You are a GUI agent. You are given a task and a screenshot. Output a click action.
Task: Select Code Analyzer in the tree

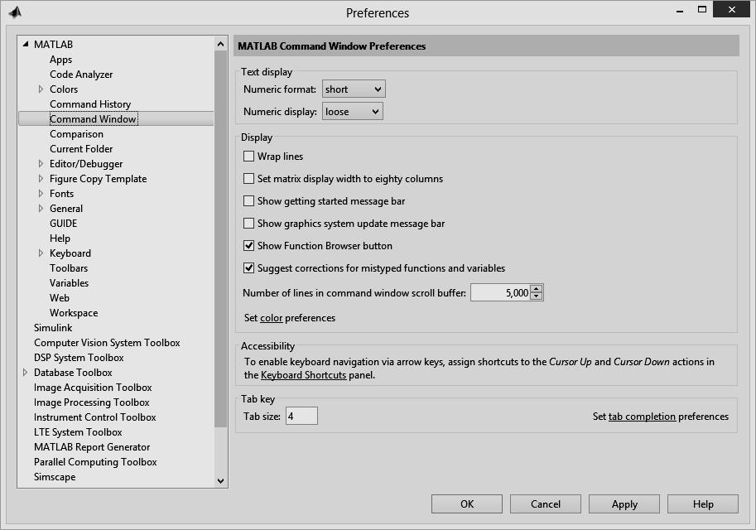(x=81, y=75)
